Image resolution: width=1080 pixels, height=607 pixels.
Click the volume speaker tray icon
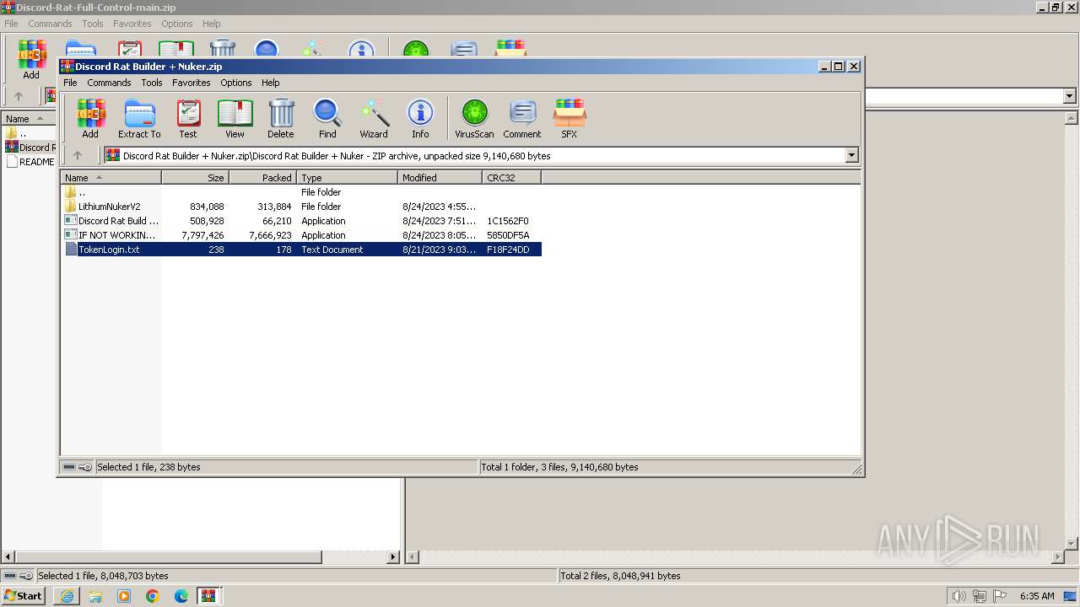pyautogui.click(x=959, y=596)
